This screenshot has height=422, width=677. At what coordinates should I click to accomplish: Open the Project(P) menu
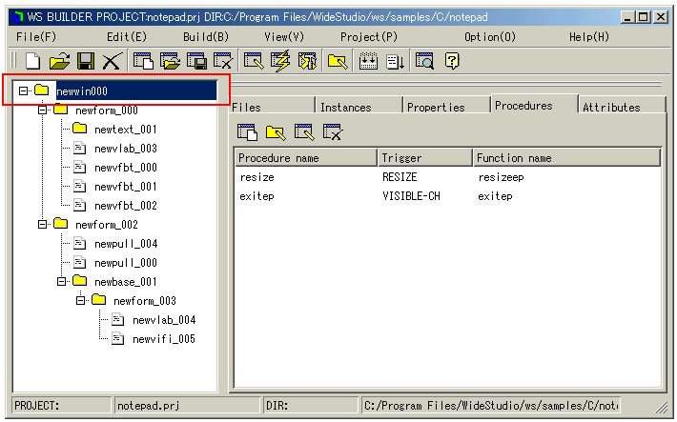(369, 36)
